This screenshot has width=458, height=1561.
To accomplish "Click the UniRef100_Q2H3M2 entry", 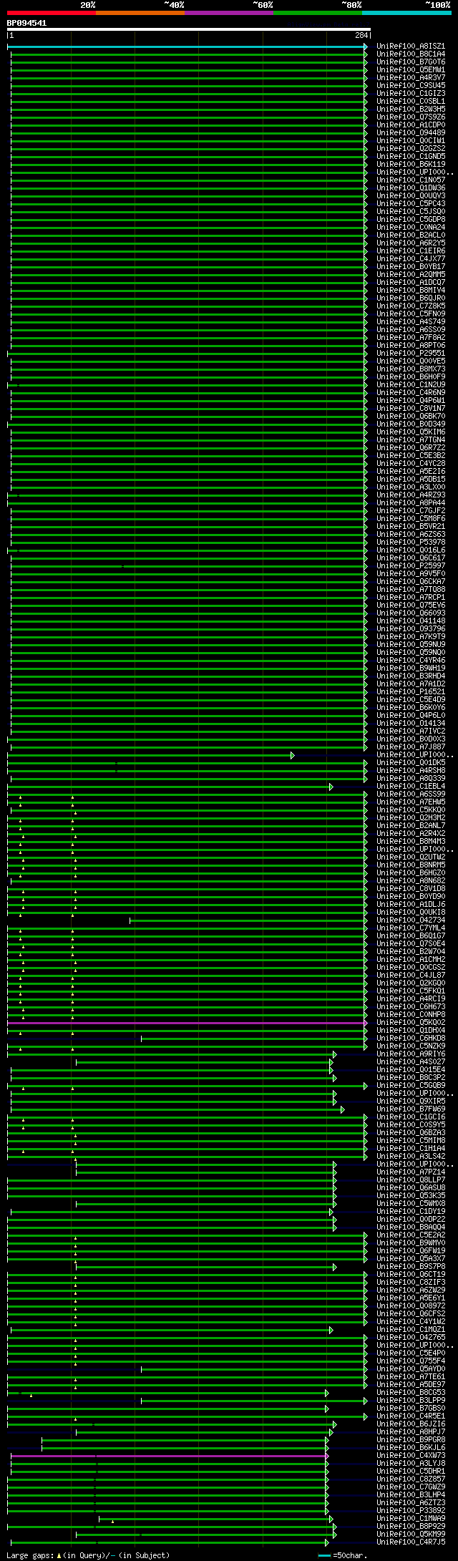I will coord(411,818).
